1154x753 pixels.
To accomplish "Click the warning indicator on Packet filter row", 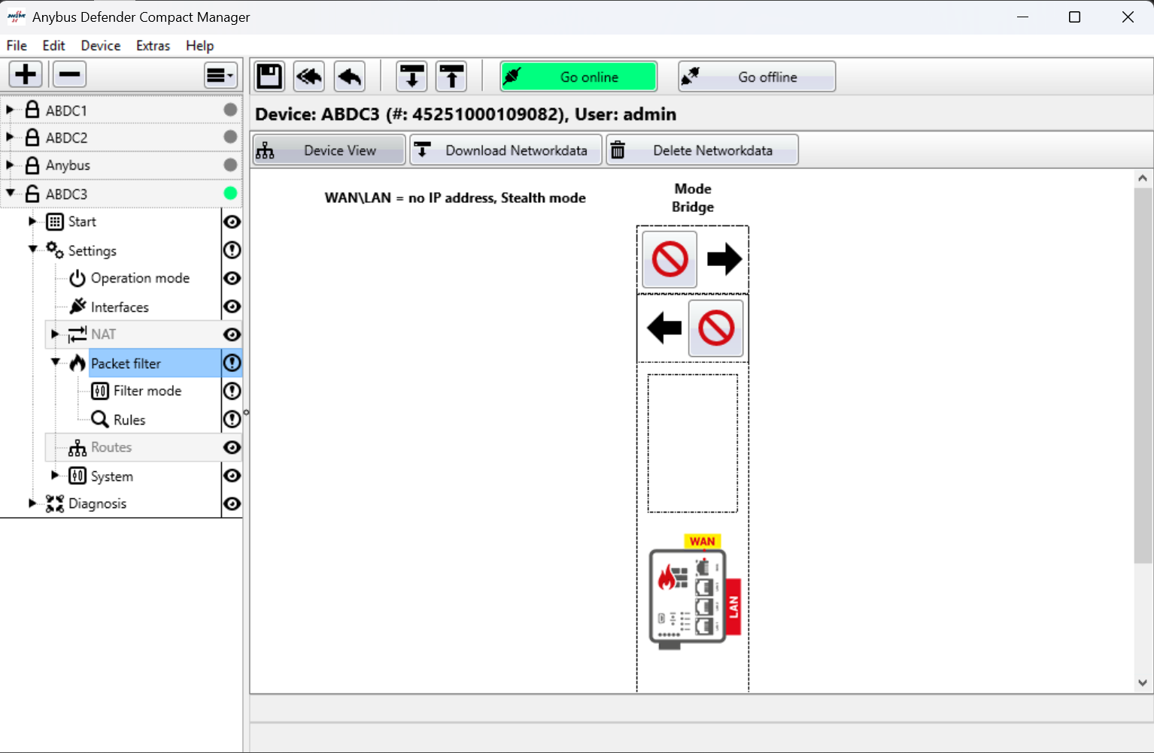I will pos(232,363).
